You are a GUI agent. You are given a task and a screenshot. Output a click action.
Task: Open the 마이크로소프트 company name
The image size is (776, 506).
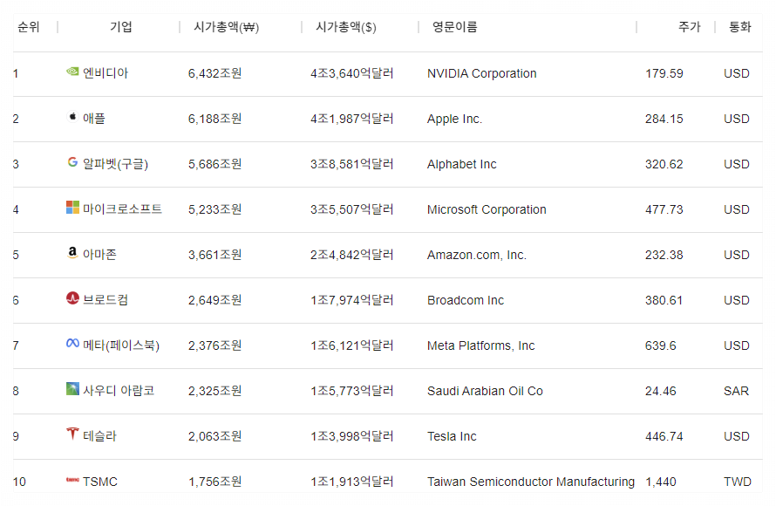pyautogui.click(x=122, y=209)
